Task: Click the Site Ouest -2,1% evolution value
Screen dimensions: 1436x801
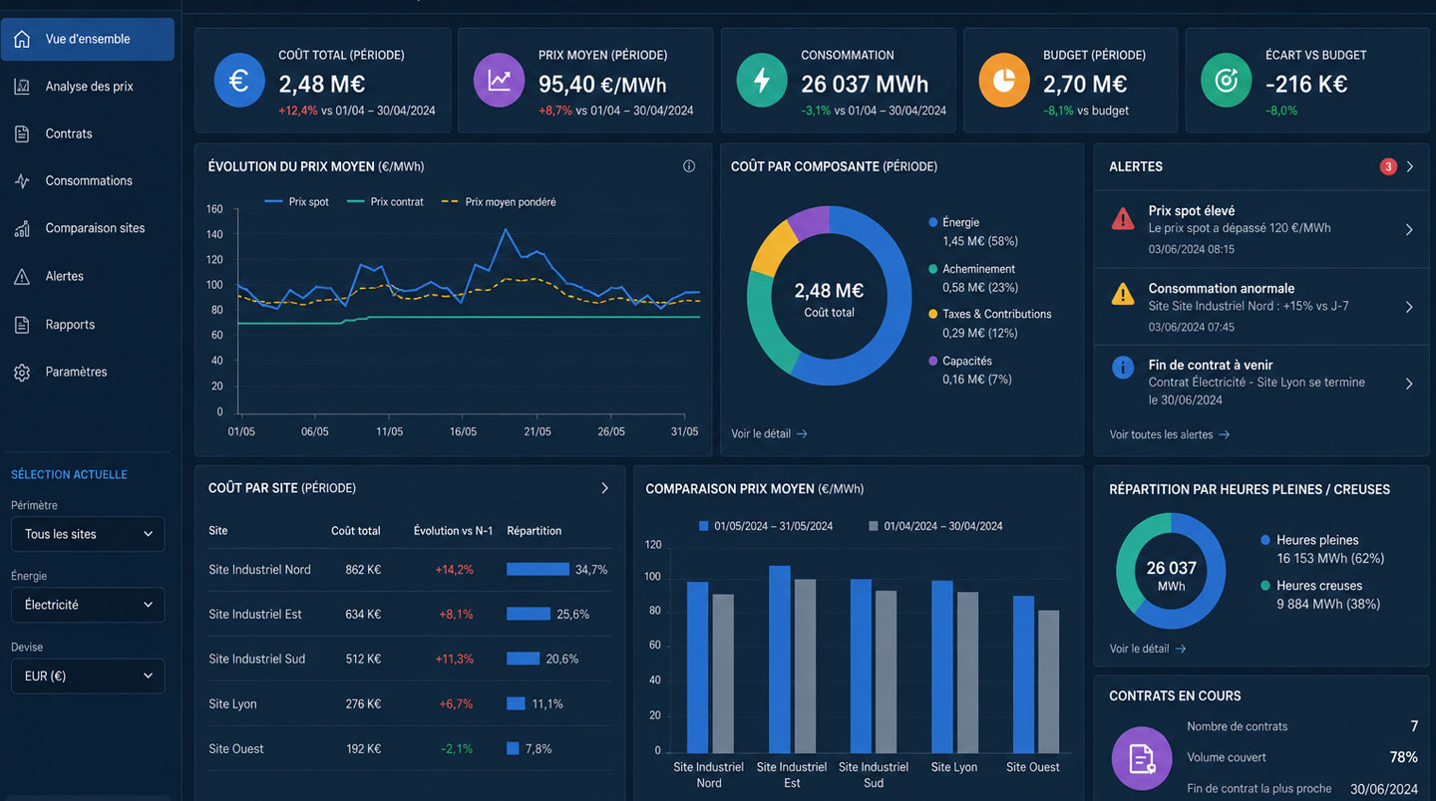Action: click(455, 749)
